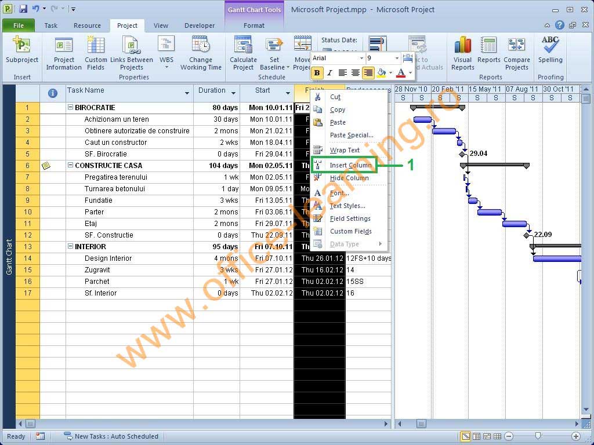Screen dimensions: 594x445
Task: Click the Align Left icon in mini toolbar
Action: pyautogui.click(x=342, y=72)
